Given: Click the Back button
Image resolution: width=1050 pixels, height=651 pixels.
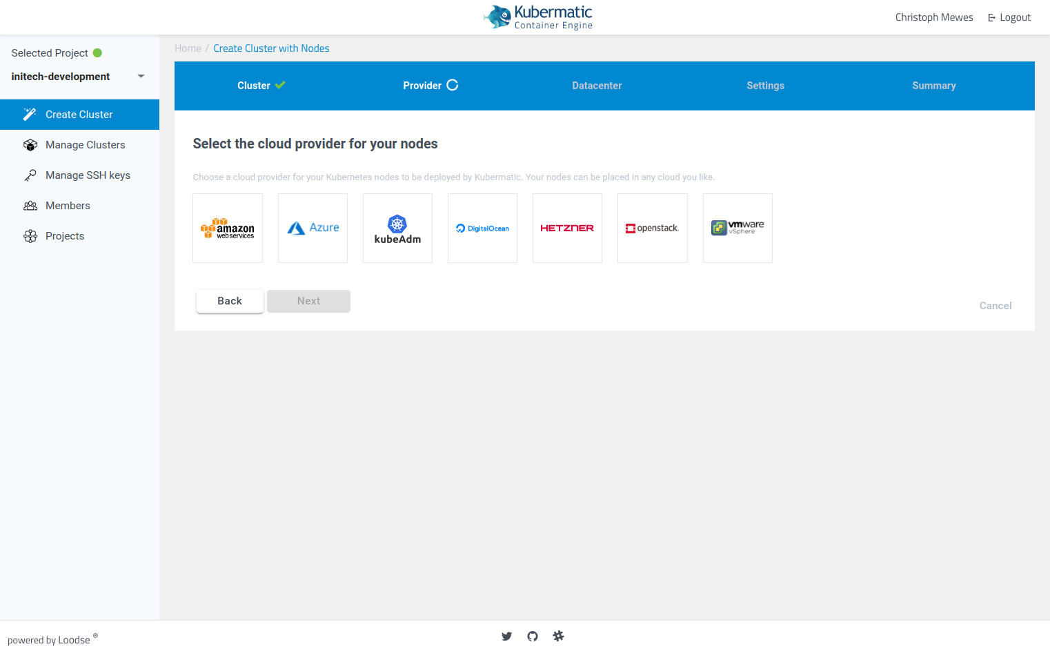Looking at the screenshot, I should click(230, 301).
